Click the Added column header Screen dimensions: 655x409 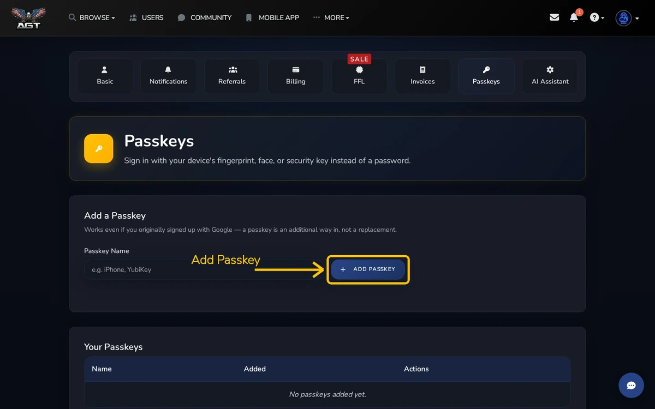pos(255,369)
